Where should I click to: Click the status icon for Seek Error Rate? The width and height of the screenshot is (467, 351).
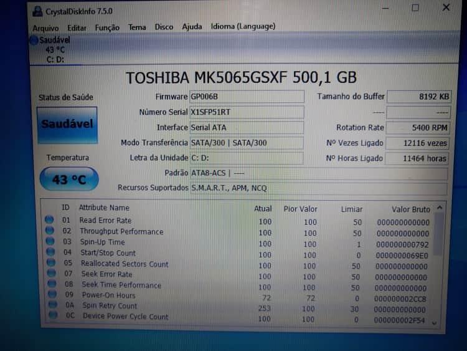pyautogui.click(x=52, y=273)
